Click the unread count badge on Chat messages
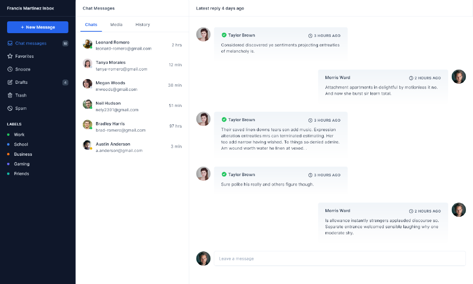 pos(64,43)
